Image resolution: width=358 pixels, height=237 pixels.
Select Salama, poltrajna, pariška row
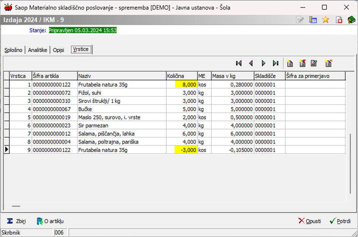click(175, 142)
